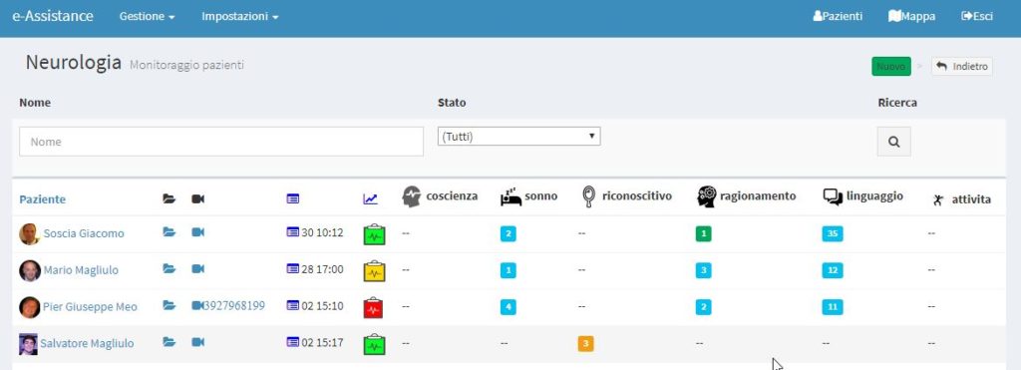
Task: Open green health chart for Soscia Giacomo
Action: pos(374,233)
